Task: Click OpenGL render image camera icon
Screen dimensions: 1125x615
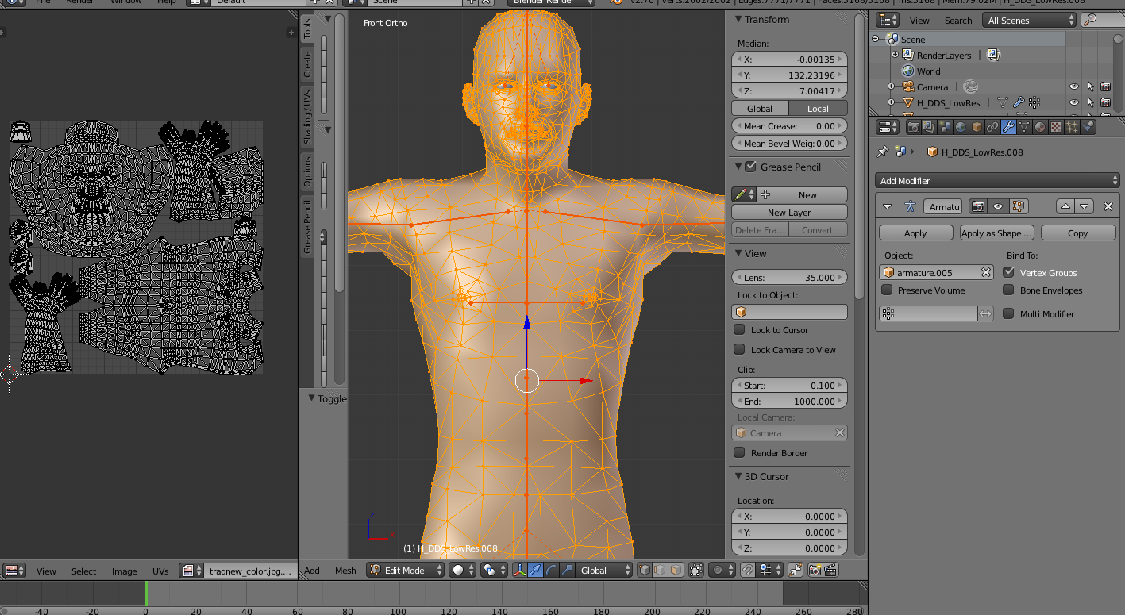Action: coord(815,570)
